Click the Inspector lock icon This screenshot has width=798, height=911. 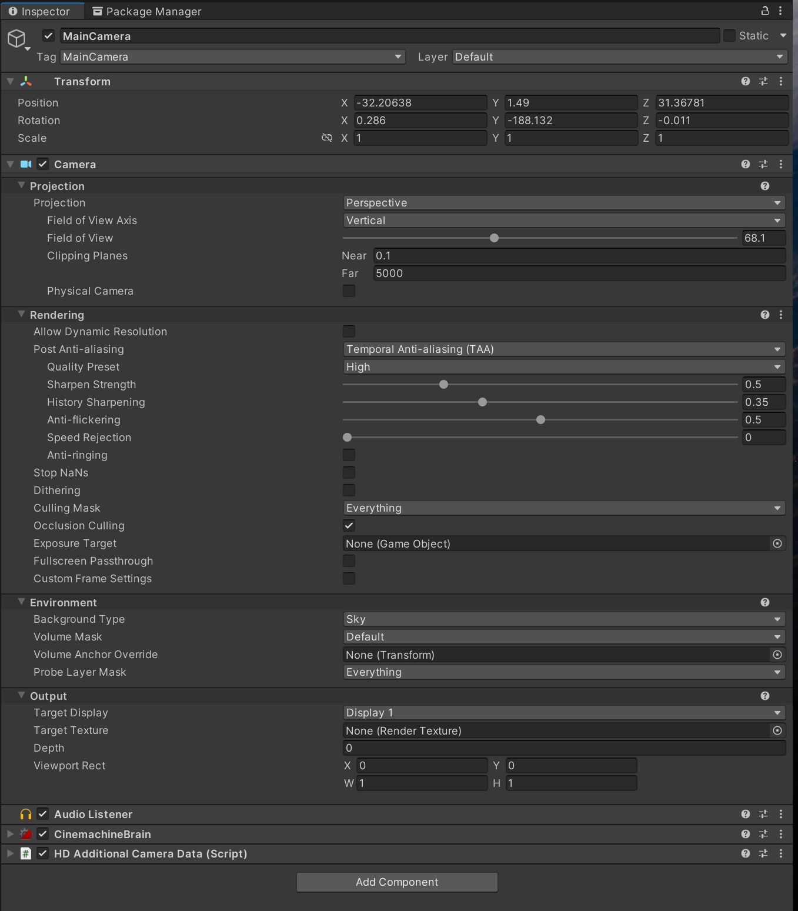(765, 11)
